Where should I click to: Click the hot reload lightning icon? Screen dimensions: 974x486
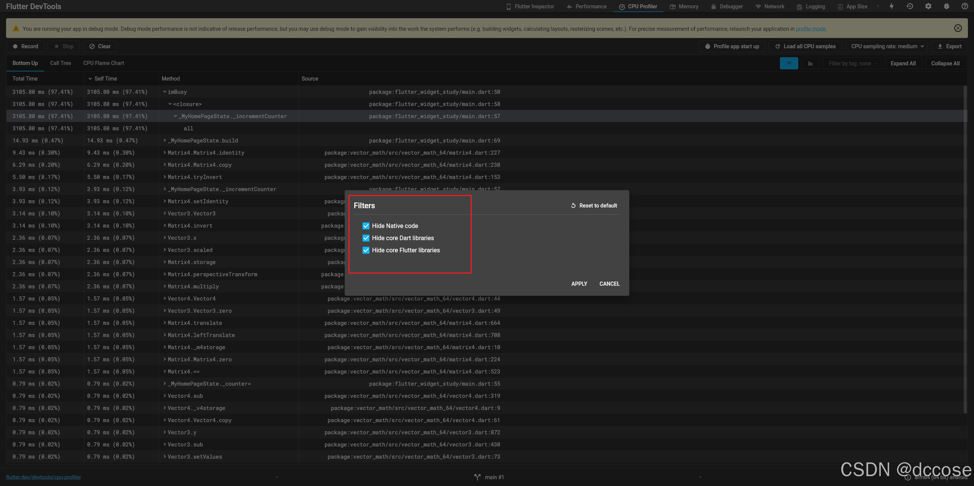click(x=891, y=6)
